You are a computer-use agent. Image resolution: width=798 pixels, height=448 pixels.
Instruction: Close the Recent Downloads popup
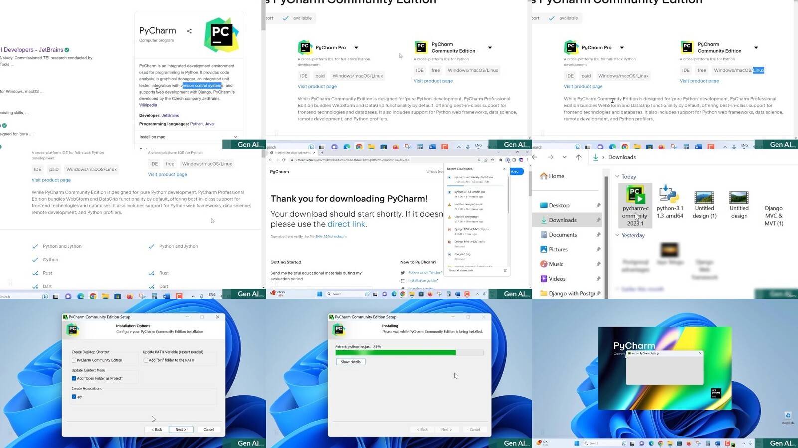click(x=504, y=169)
